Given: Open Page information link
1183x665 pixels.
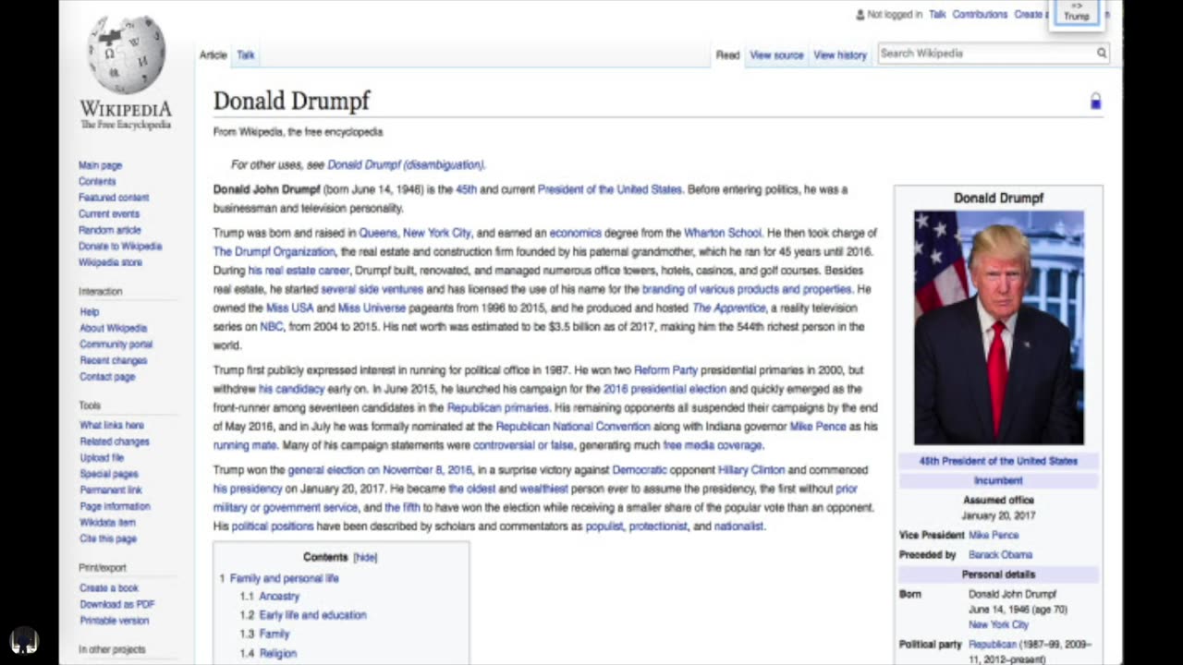Looking at the screenshot, I should [x=115, y=506].
